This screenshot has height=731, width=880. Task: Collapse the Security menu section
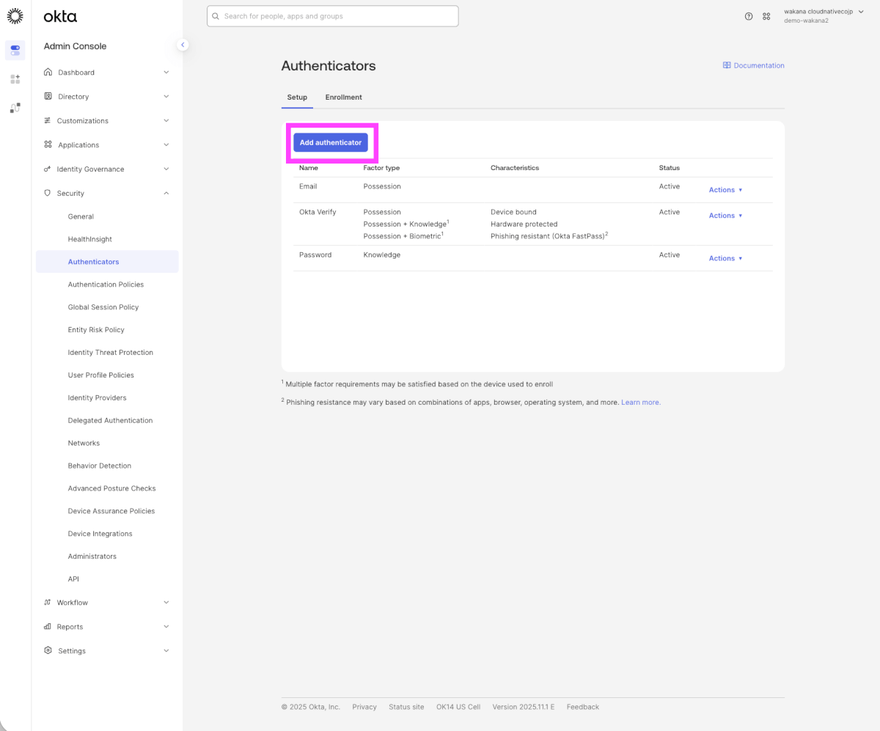166,194
